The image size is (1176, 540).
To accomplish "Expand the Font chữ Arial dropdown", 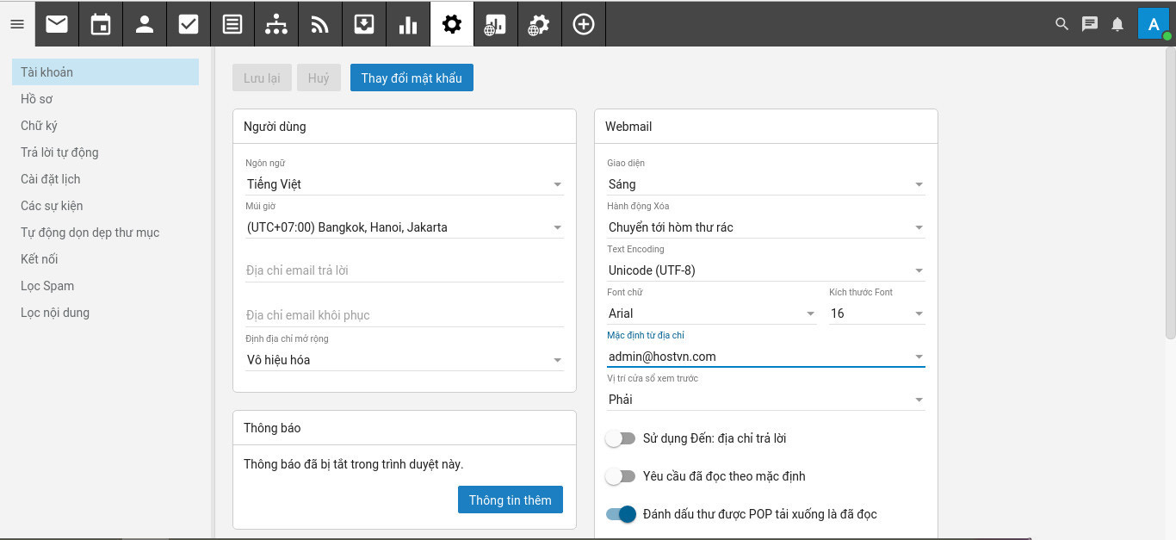I will click(712, 313).
